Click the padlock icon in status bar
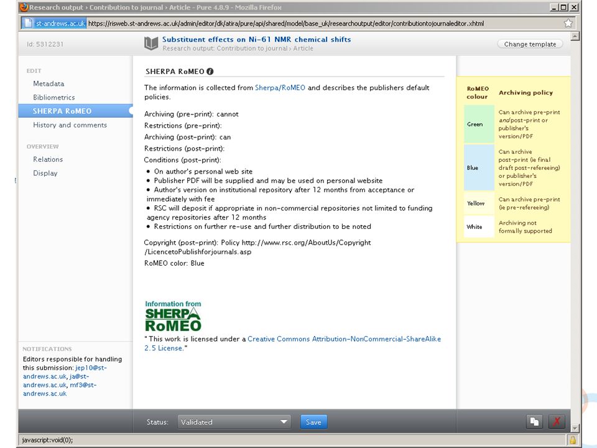This screenshot has width=597, height=448. (572, 440)
